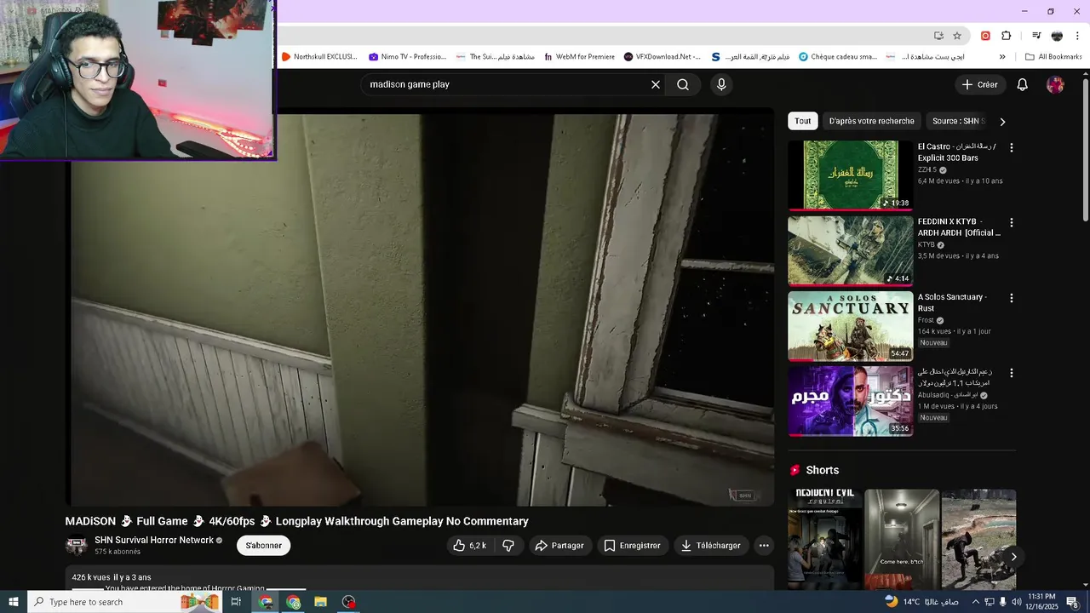This screenshot has width=1090, height=613.
Task: Advance the Shorts shelf with the arrow
Action: click(x=1013, y=557)
